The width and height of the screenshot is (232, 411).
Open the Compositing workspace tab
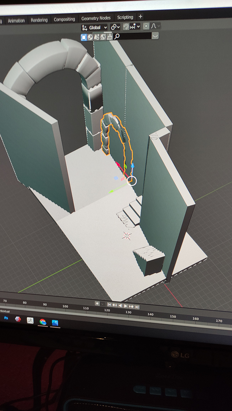[x=64, y=20]
